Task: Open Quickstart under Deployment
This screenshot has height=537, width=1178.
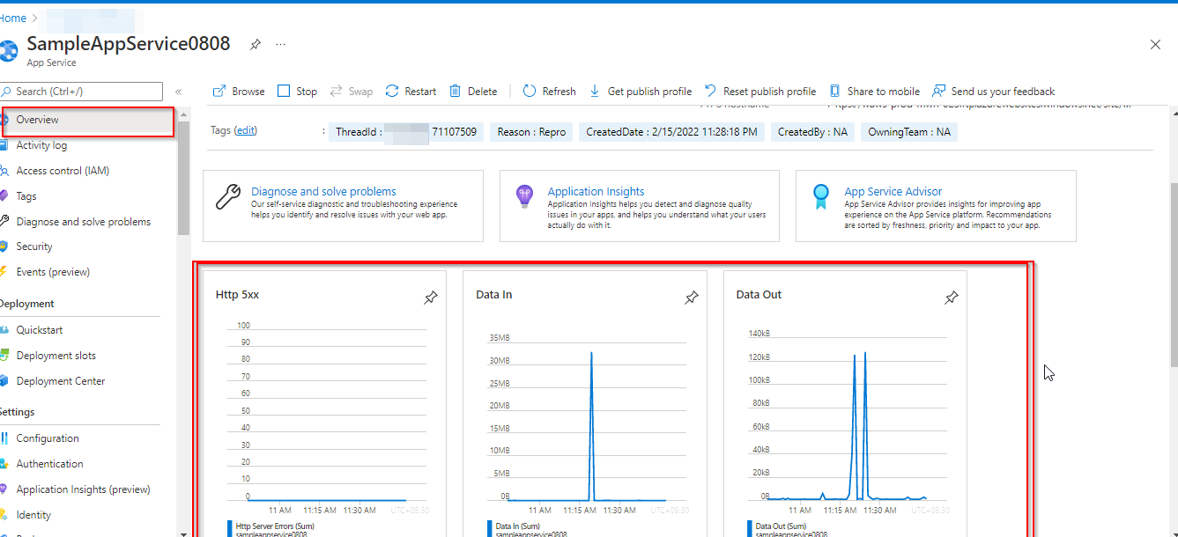Action: pos(40,330)
